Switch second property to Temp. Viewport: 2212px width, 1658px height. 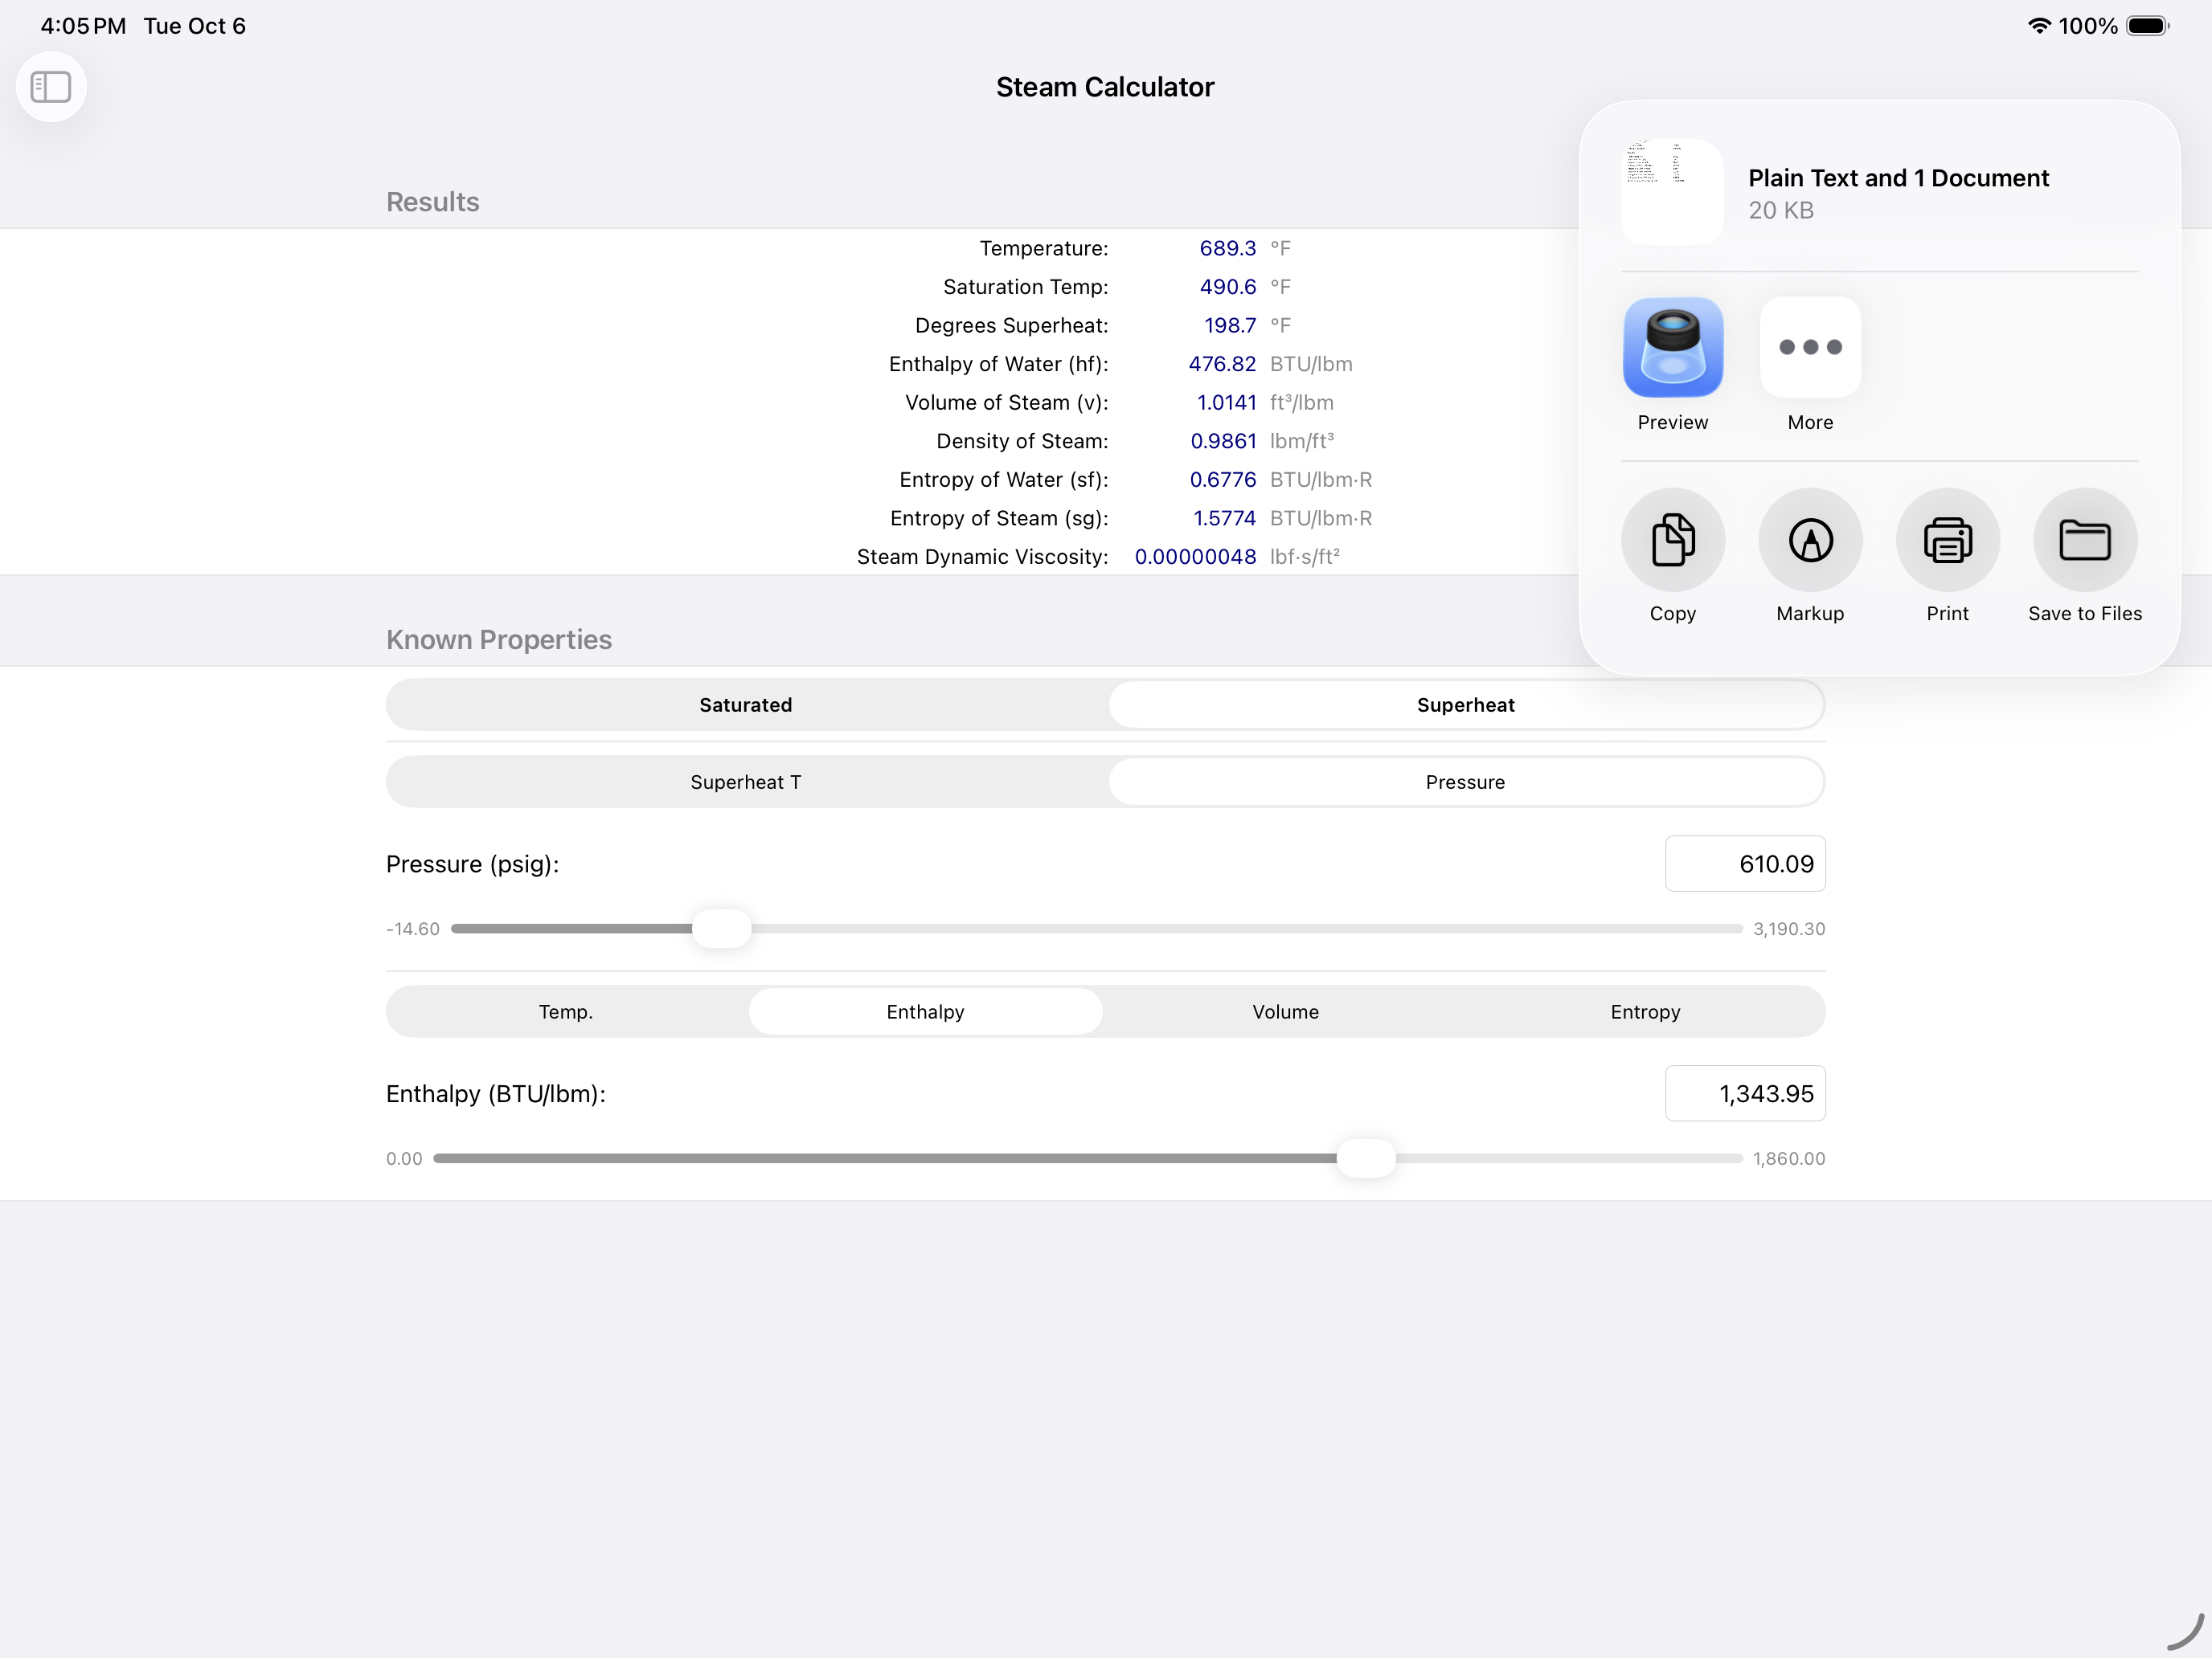(x=566, y=1011)
